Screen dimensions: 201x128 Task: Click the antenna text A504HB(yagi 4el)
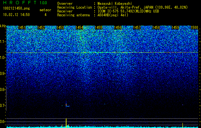[113, 15]
